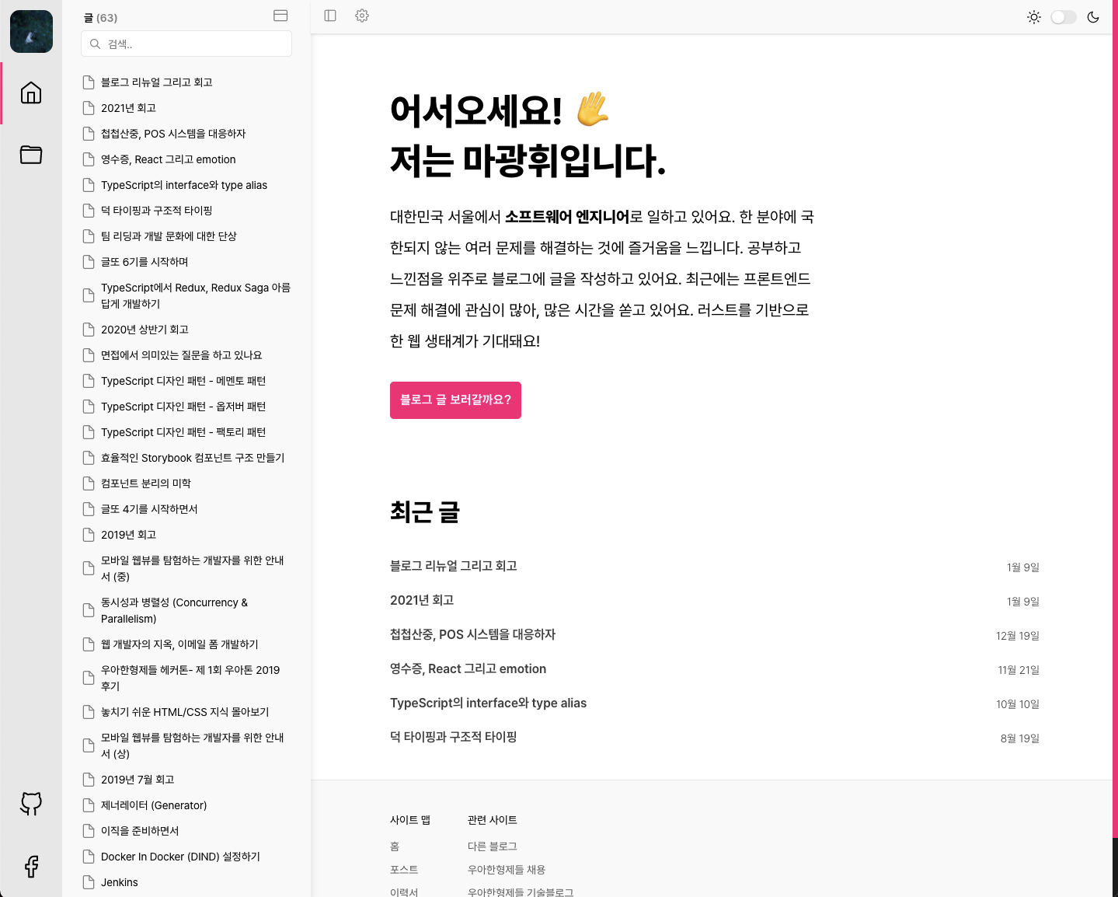Open the folder icon in the left rail
The width and height of the screenshot is (1118, 897).
[x=31, y=155]
